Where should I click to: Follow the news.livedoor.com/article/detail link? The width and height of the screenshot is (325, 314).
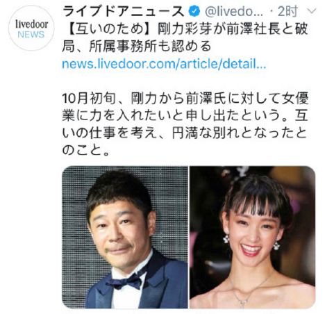pos(164,64)
